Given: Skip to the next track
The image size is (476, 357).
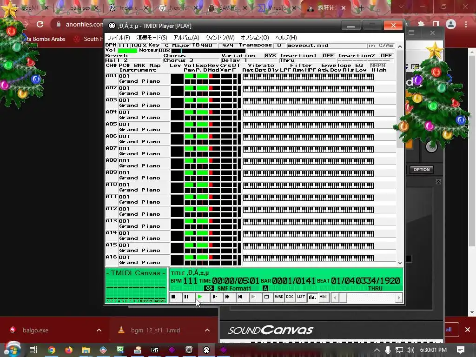Looking at the screenshot, I should [x=253, y=297].
